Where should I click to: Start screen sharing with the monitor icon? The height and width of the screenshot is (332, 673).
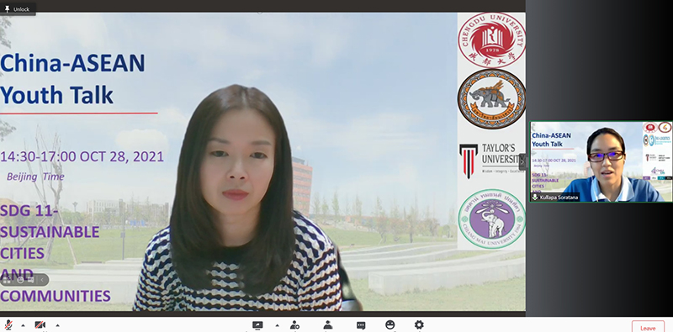pos(257,325)
